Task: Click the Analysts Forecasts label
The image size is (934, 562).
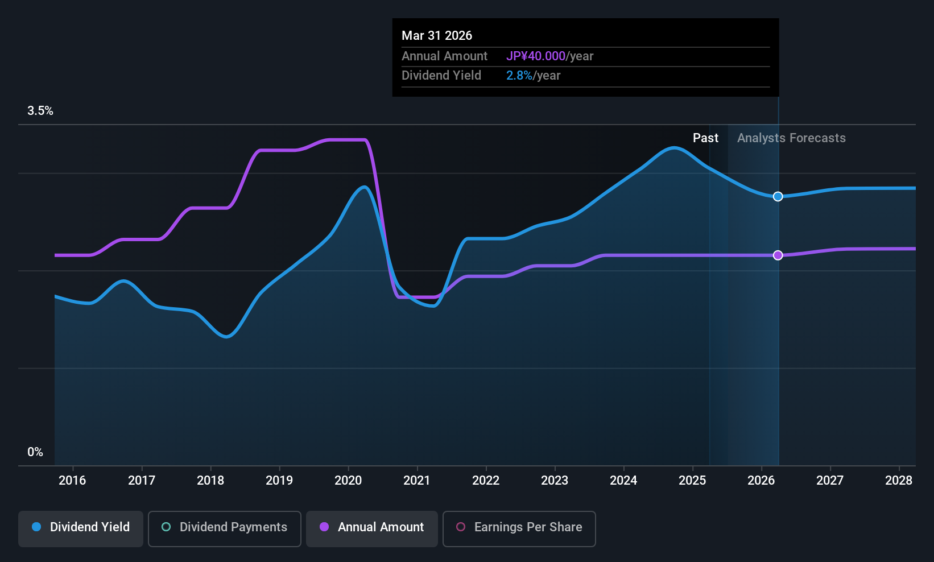Action: tap(791, 138)
